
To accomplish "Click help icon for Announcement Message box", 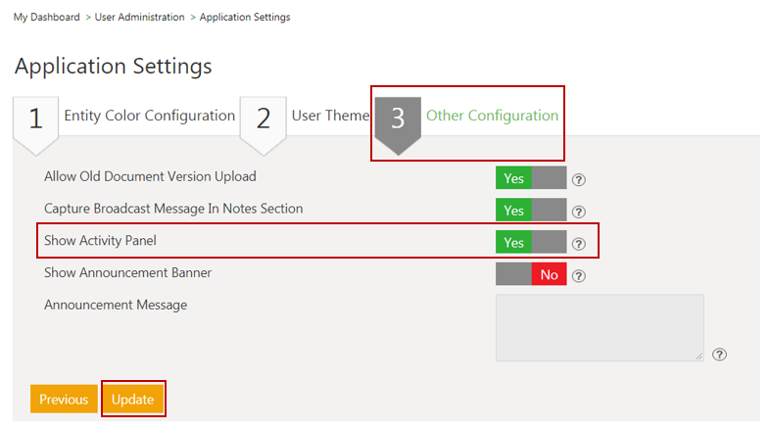I will [x=719, y=355].
